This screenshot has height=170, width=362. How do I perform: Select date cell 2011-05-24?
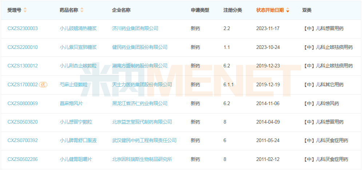coord(268,140)
